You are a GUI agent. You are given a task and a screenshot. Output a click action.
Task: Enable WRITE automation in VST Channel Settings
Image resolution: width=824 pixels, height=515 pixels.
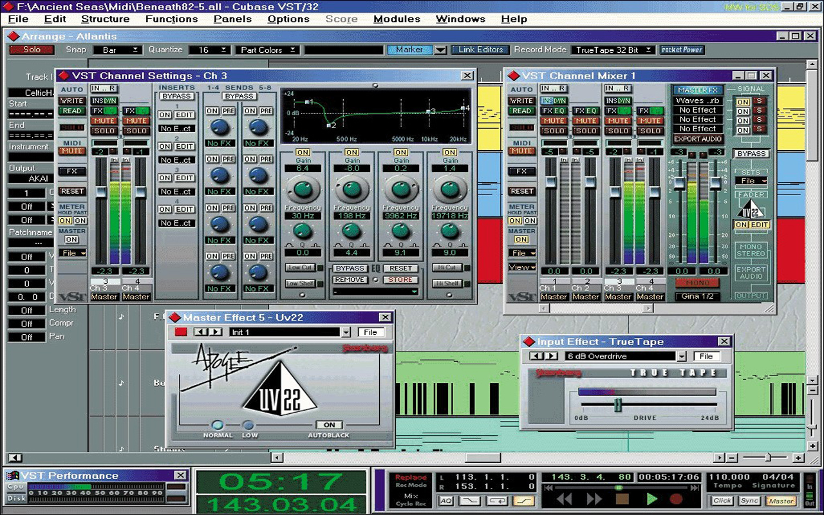click(x=71, y=101)
